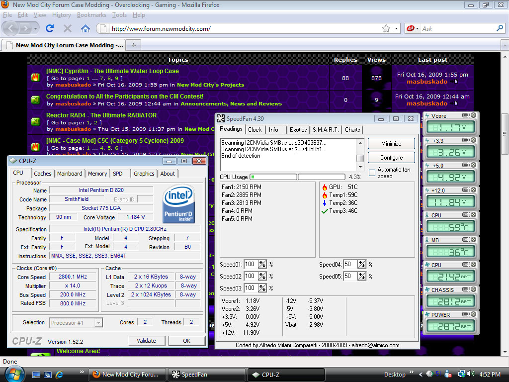Open the Firefox Tools menu
509x382 pixels.
[119, 15]
